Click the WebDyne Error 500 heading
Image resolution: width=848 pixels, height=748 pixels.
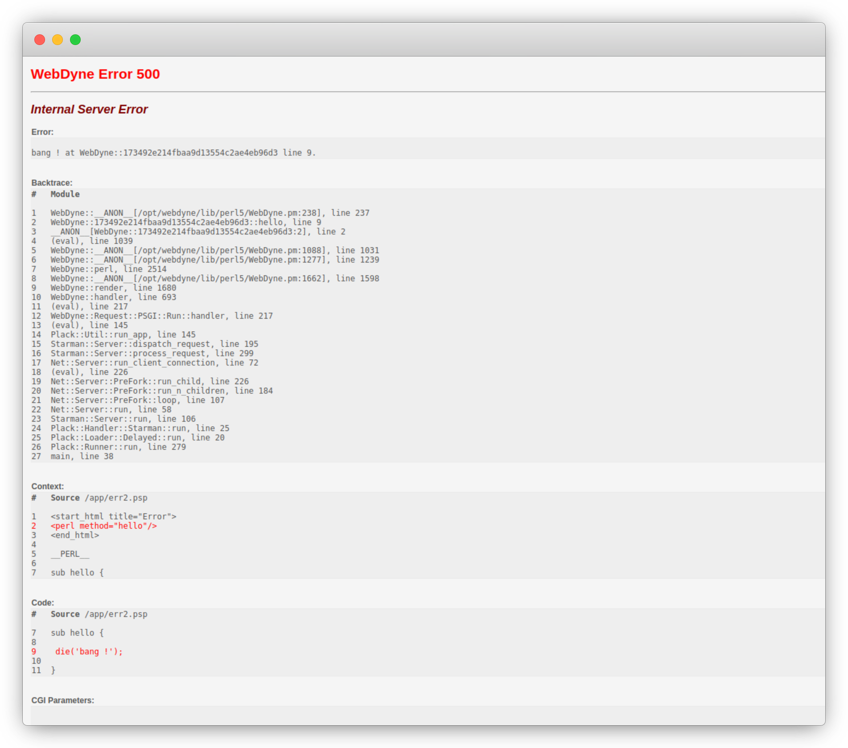point(95,74)
